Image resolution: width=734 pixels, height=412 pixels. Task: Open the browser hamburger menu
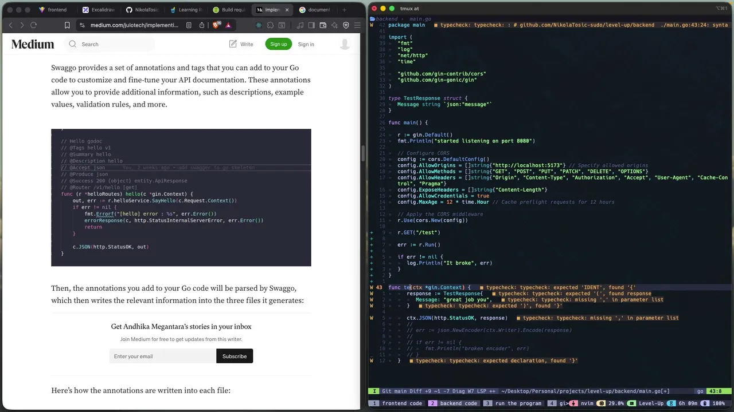click(x=357, y=25)
